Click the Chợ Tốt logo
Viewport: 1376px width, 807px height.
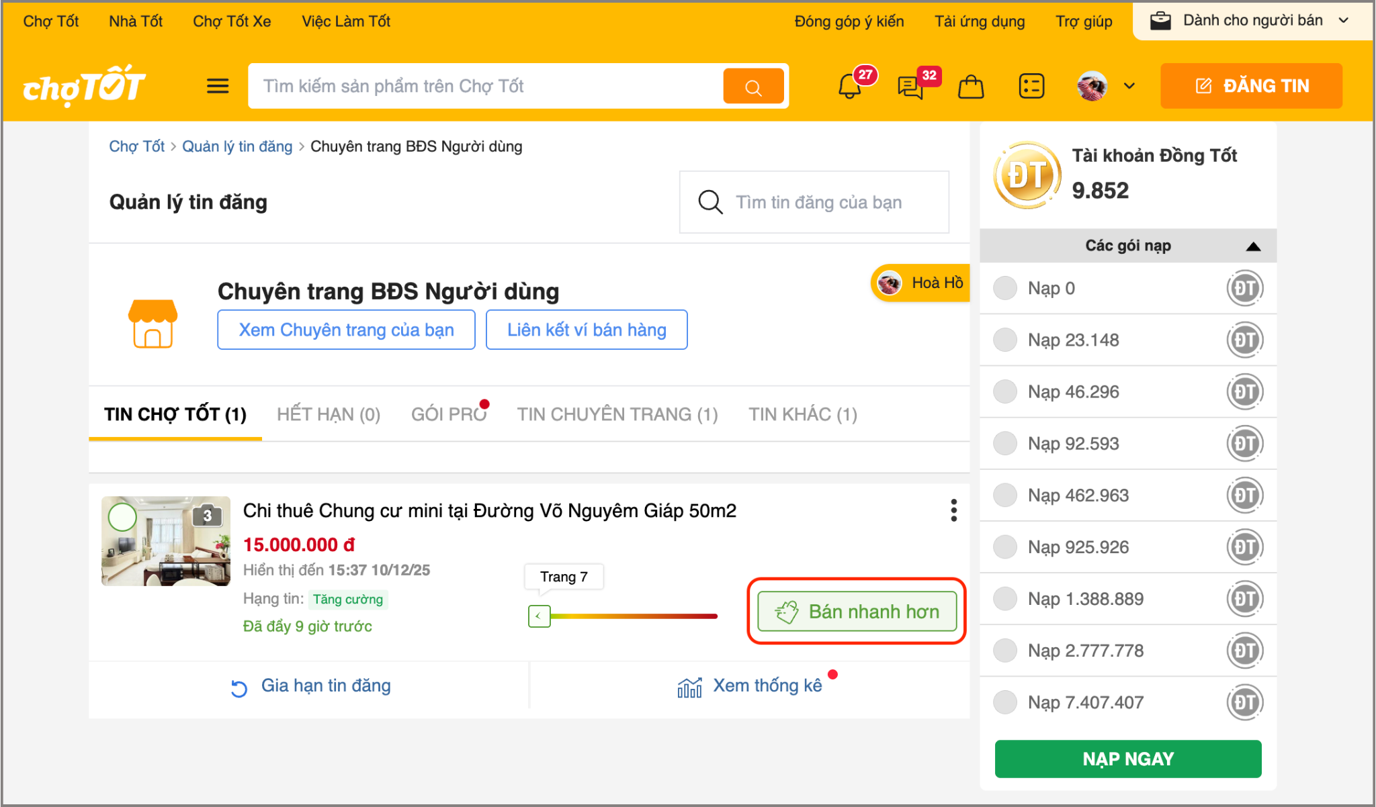pyautogui.click(x=85, y=86)
